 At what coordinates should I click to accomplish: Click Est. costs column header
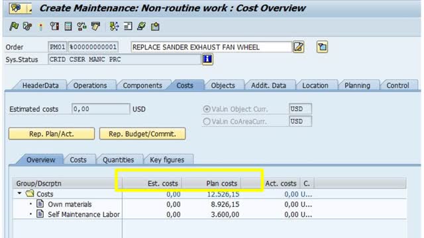(152, 184)
